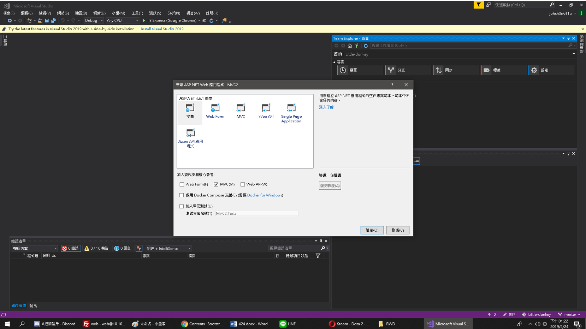586x329 pixels.
Task: Click the feedback icon next to the flag
Action: 489,5
